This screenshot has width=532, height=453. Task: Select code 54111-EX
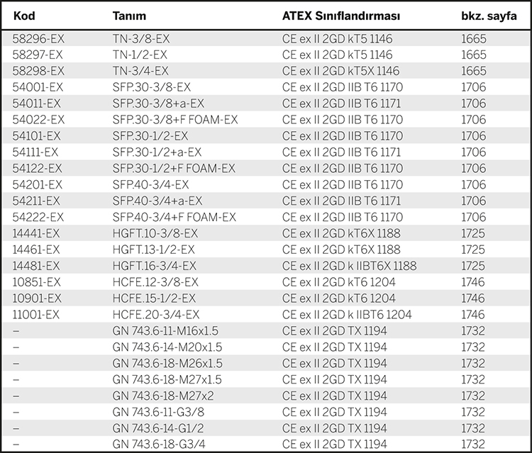(35, 152)
